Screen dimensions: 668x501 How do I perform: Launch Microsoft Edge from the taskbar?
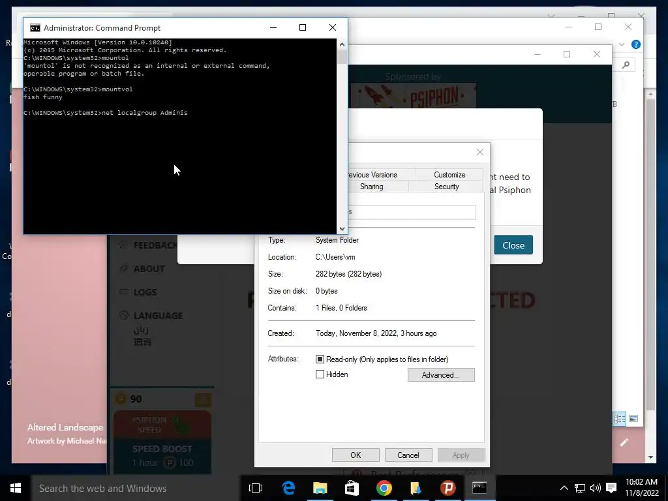(x=288, y=488)
